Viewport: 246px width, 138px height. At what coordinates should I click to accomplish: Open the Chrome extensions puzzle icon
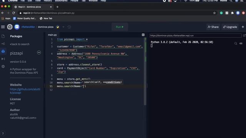[232, 13]
